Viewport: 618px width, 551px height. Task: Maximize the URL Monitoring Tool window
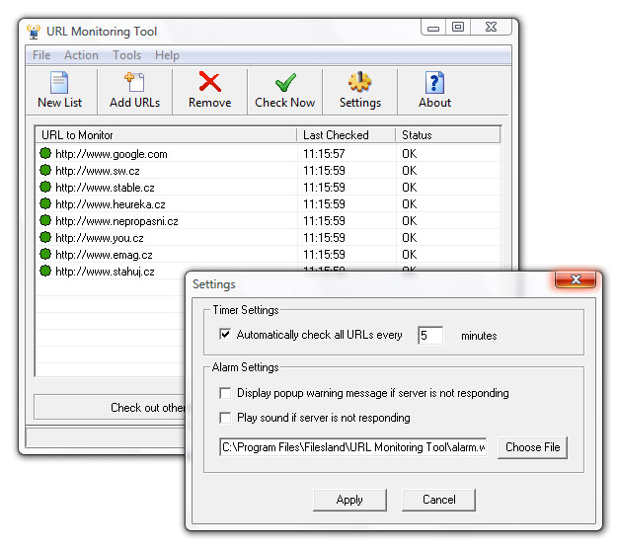pyautogui.click(x=458, y=28)
